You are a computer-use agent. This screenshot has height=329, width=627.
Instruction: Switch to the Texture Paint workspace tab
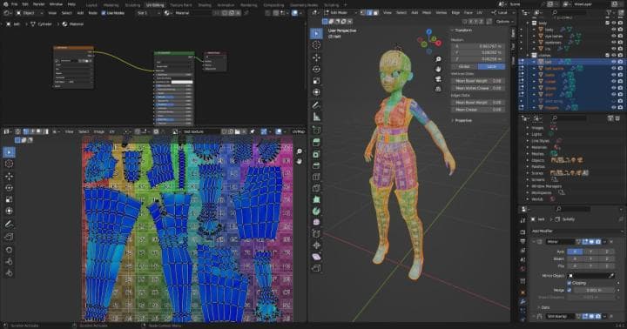pos(181,5)
